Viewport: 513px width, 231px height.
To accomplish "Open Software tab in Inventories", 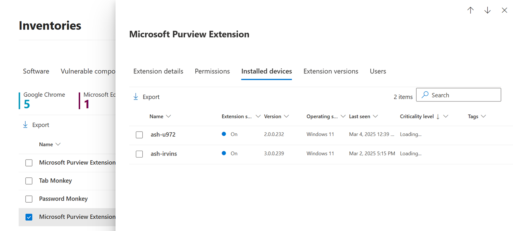I will pyautogui.click(x=36, y=71).
